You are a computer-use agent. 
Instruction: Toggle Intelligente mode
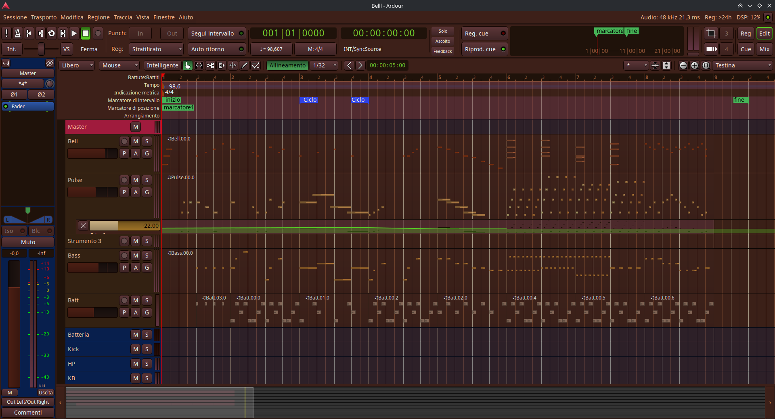pos(162,65)
